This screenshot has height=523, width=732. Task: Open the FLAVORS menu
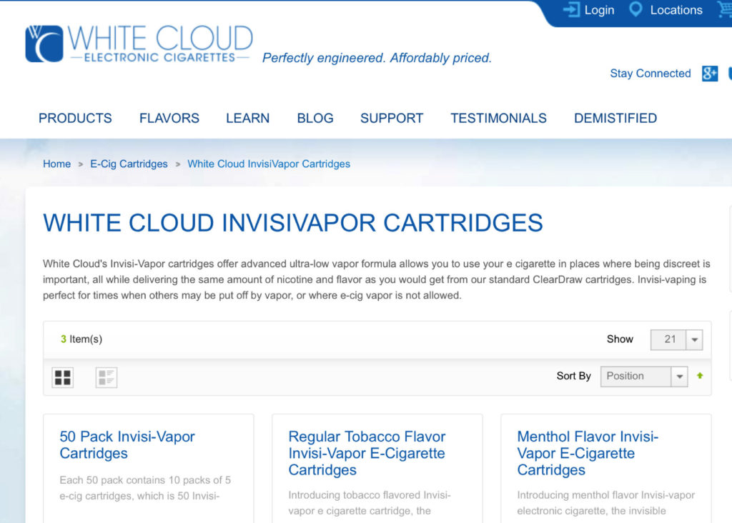point(169,118)
